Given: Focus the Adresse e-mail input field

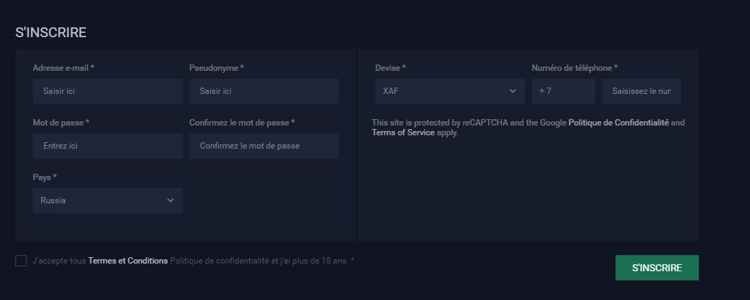Looking at the screenshot, I should [107, 91].
